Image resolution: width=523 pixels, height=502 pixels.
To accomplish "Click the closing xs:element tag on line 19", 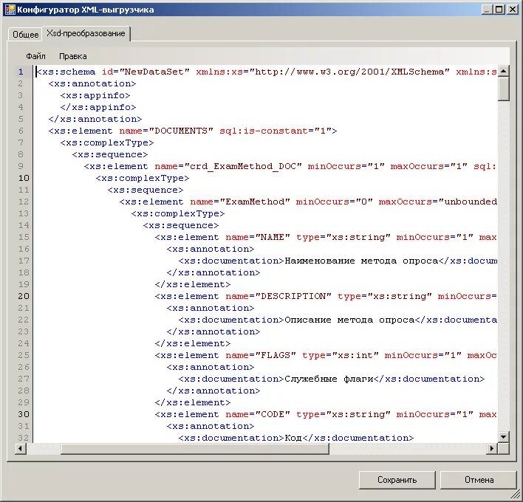I will click(193, 285).
